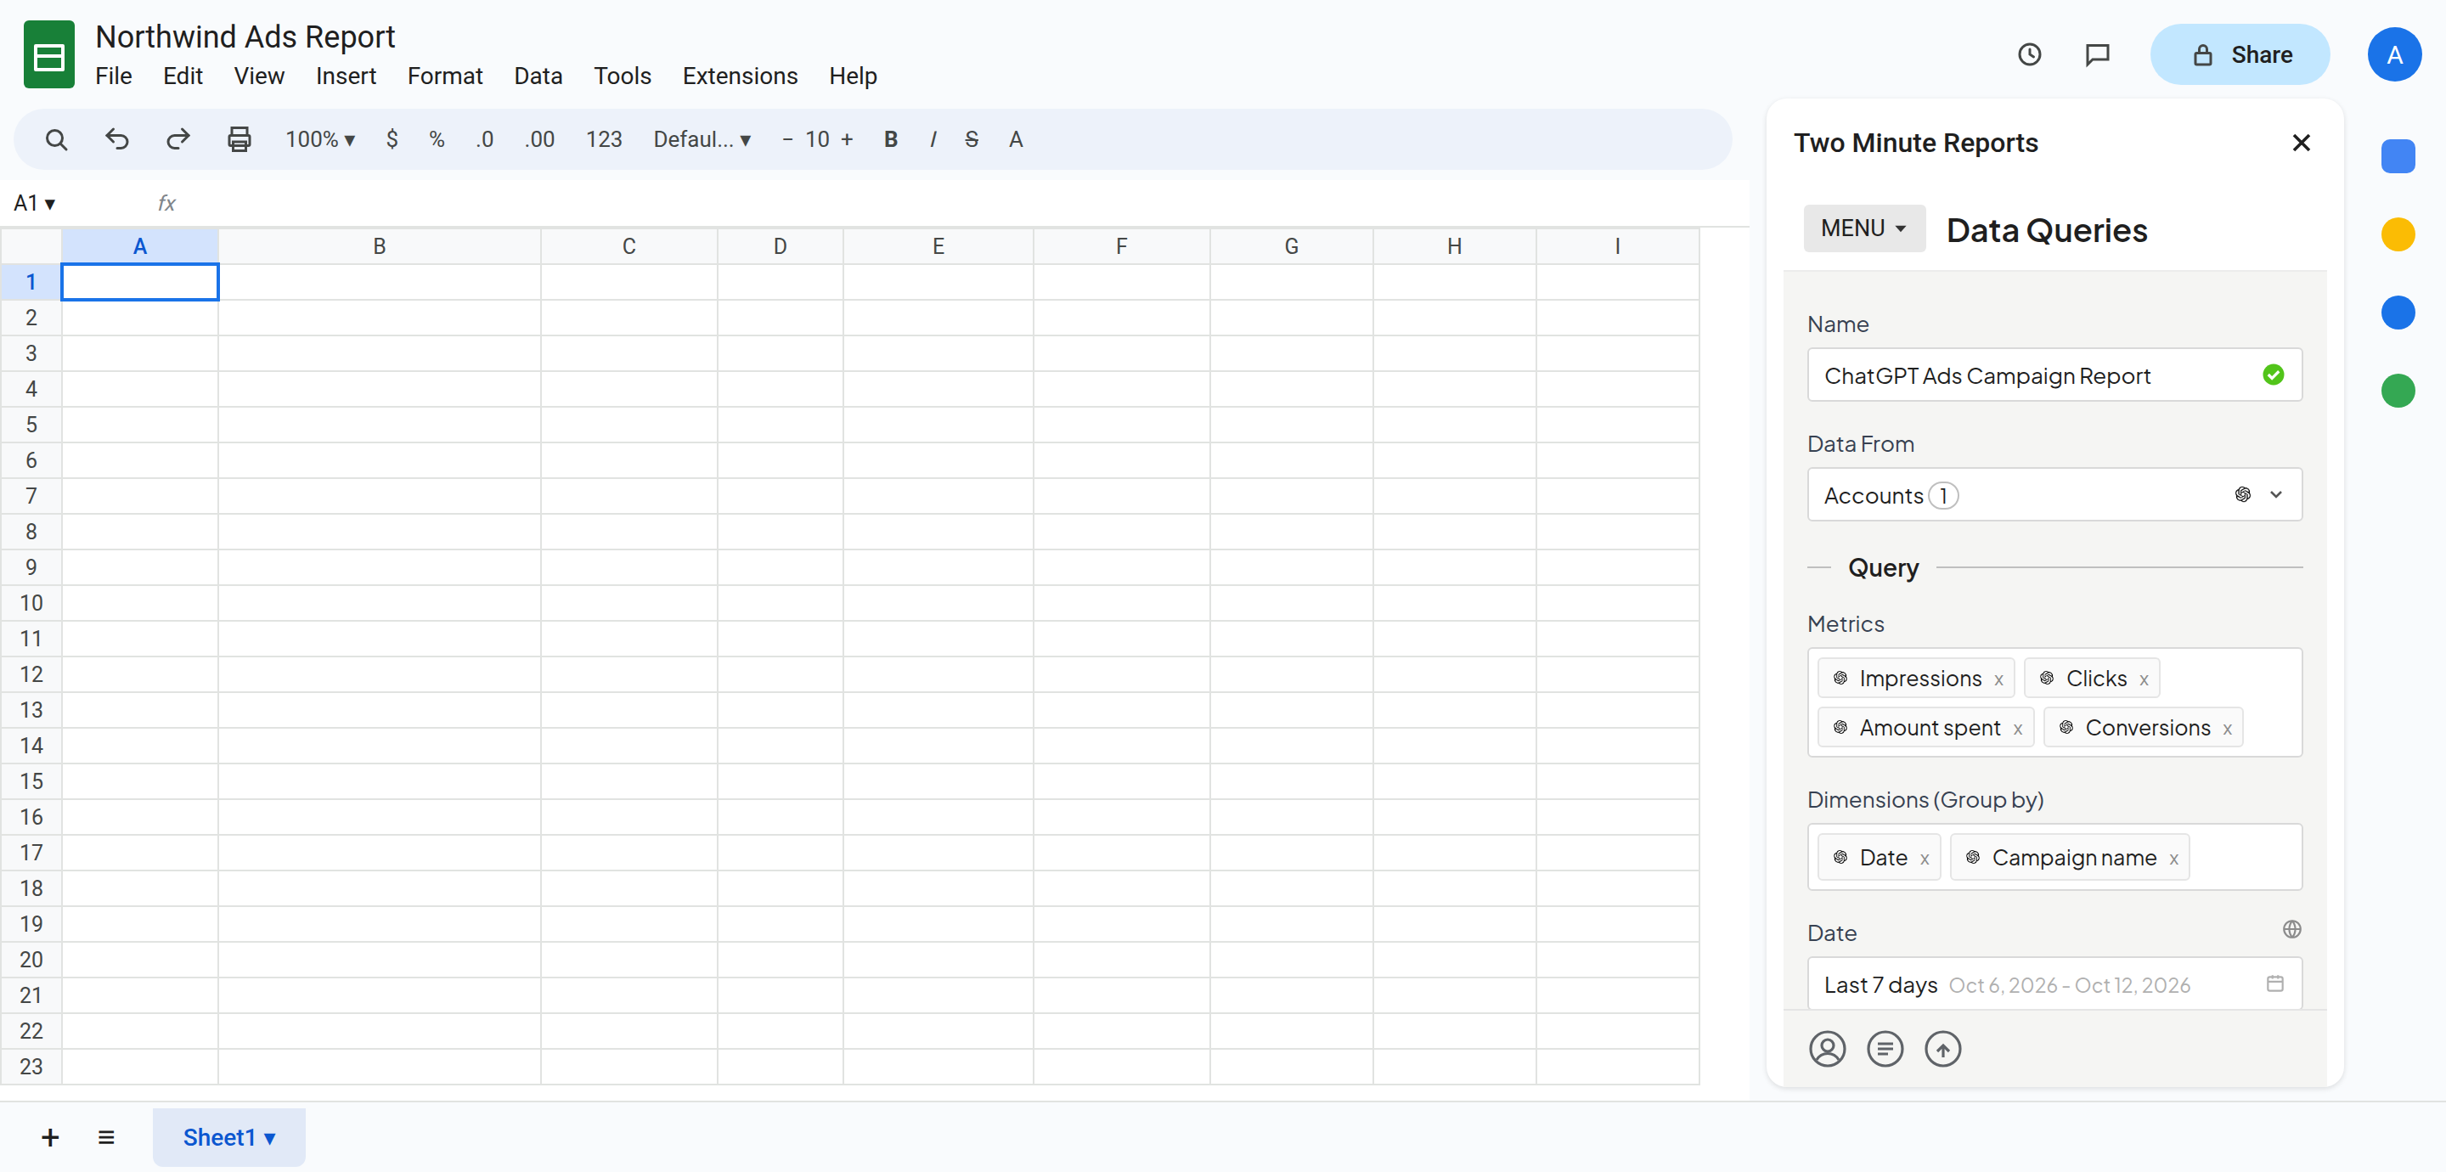2446x1172 pixels.
Task: Click the list lines icon in sidebar footer
Action: pyautogui.click(x=1885, y=1049)
